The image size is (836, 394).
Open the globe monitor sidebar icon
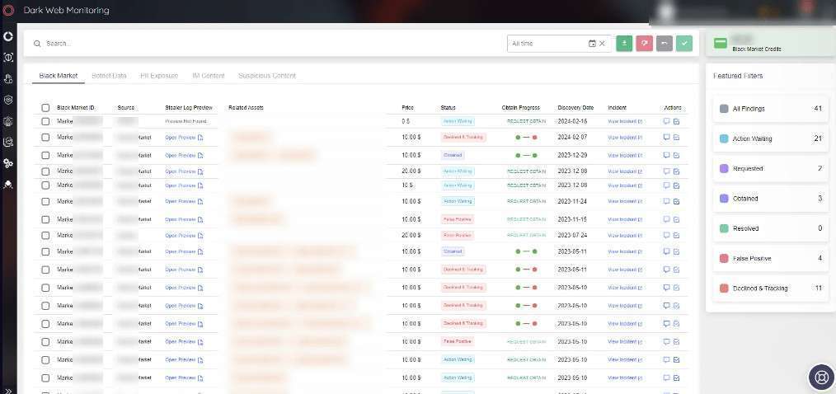point(8,121)
